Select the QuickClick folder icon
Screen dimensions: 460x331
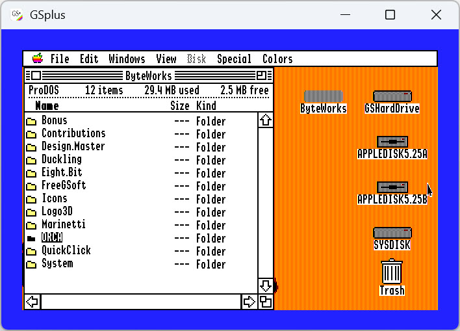coord(31,251)
